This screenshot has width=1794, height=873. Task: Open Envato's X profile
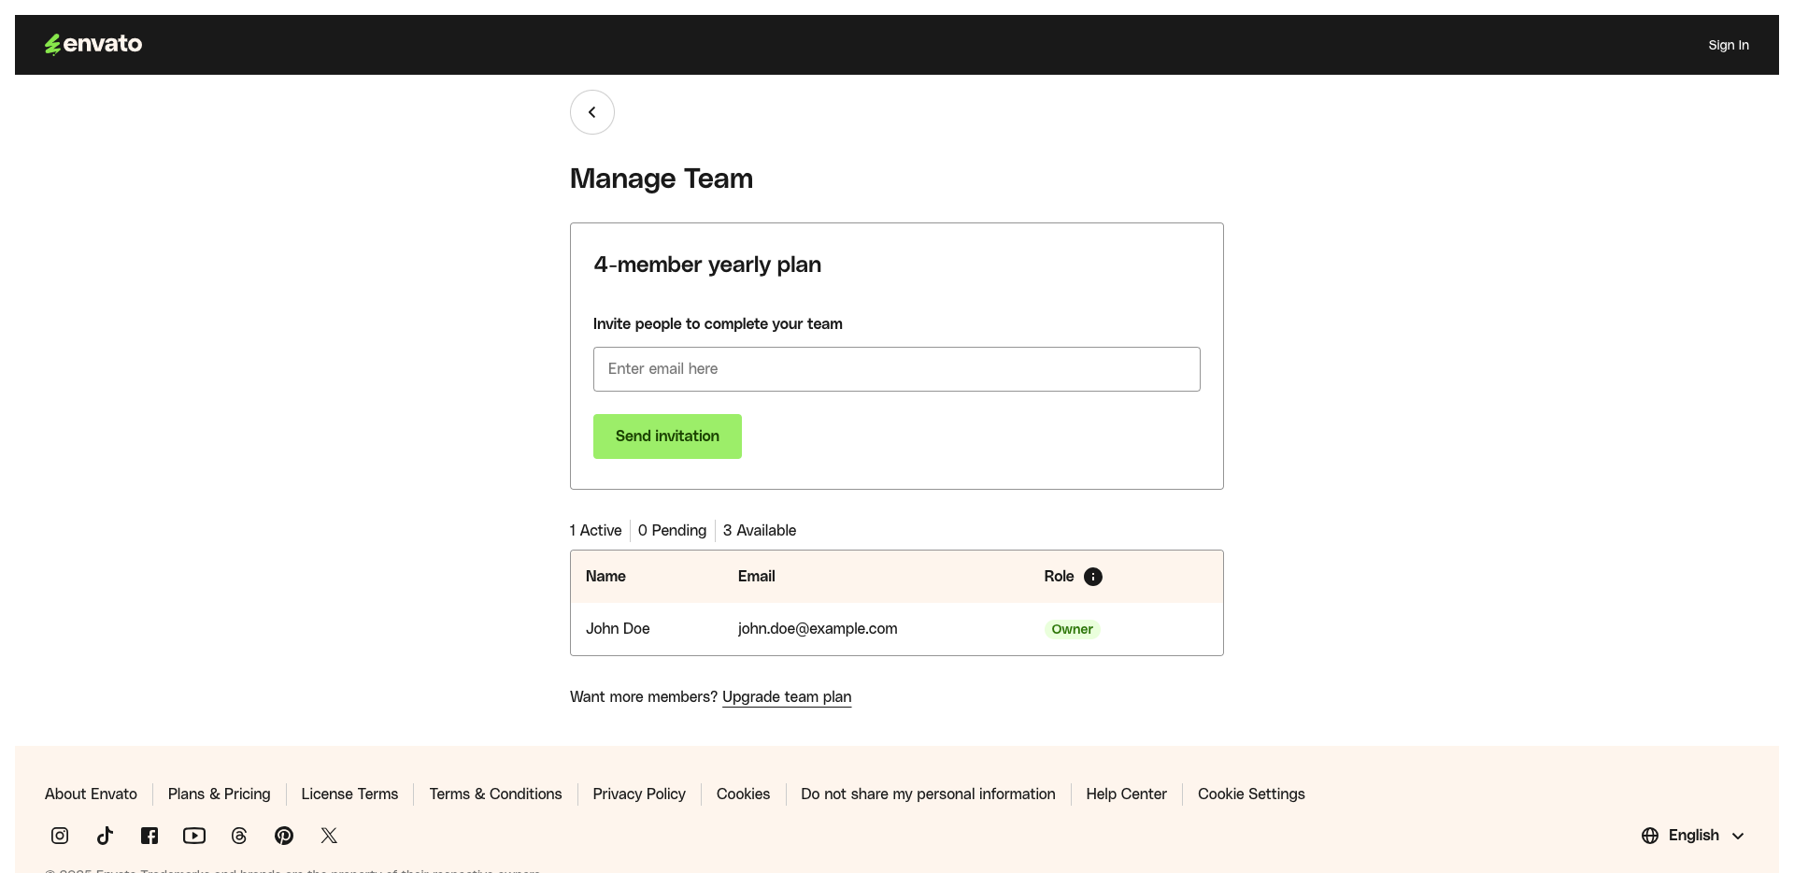[x=329, y=836]
